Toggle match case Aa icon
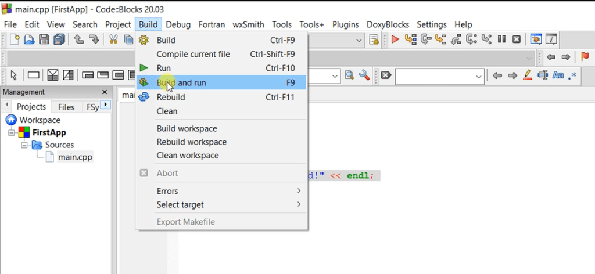The image size is (595, 274). point(558,75)
